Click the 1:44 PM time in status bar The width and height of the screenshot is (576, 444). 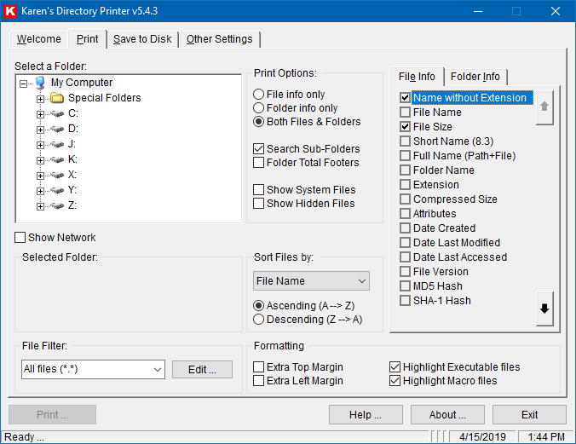[x=546, y=437]
